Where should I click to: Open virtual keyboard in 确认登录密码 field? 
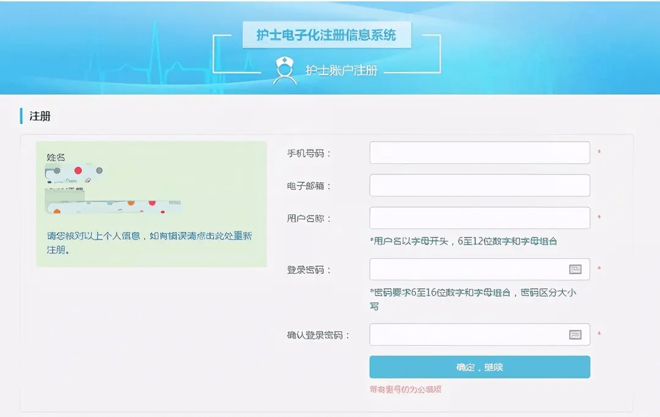coord(575,334)
